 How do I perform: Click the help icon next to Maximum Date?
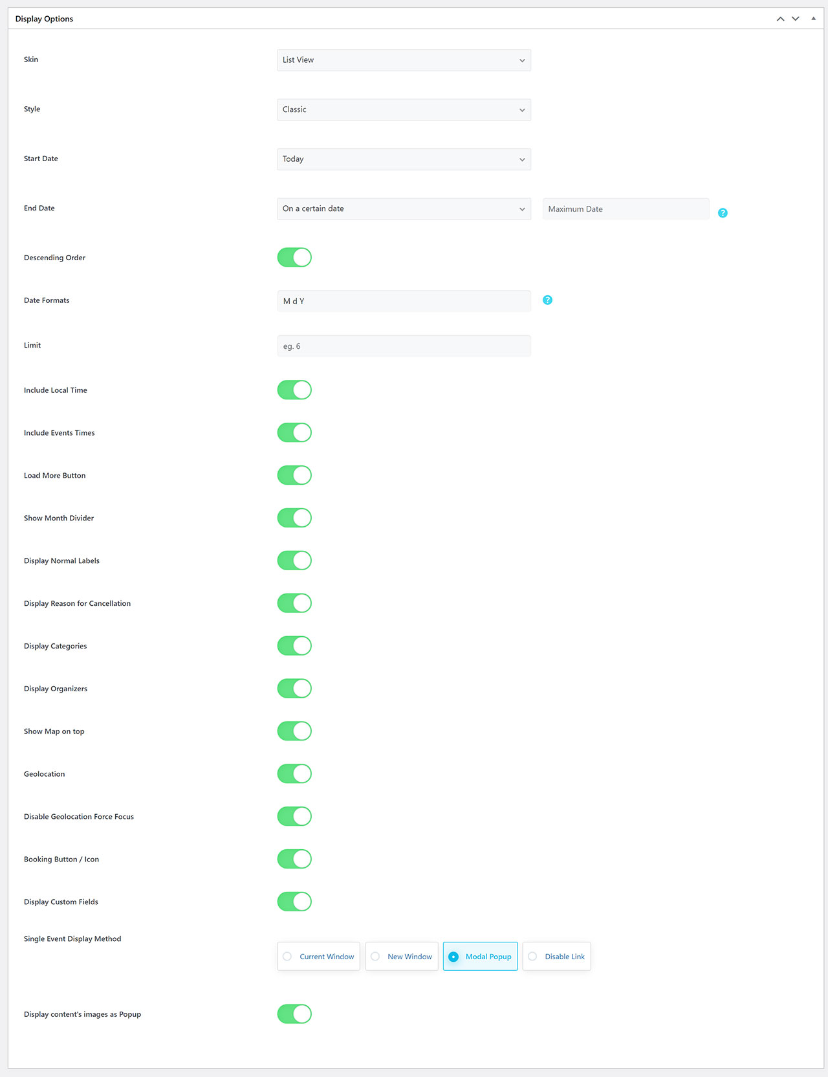[x=723, y=213]
